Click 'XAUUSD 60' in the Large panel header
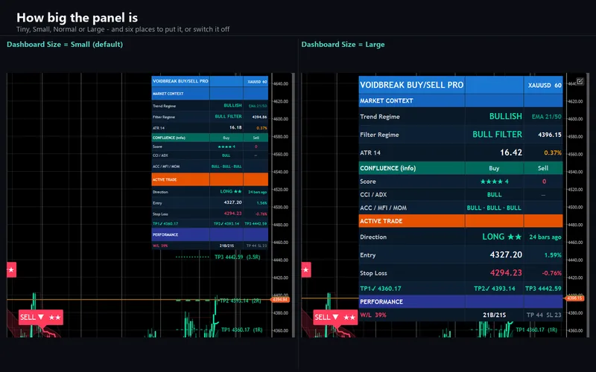The height and width of the screenshot is (372, 596). [x=545, y=86]
